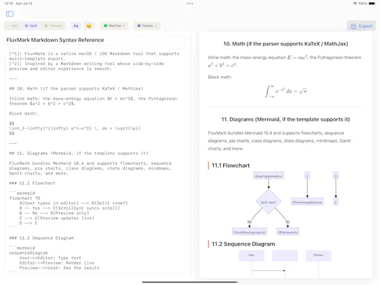This screenshot has height=285, width=380.
Task: Click the 'Block math:' line in editor
Action: click(x=23, y=113)
